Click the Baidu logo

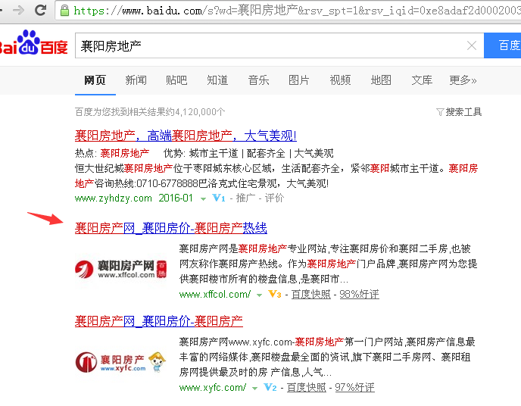33,43
